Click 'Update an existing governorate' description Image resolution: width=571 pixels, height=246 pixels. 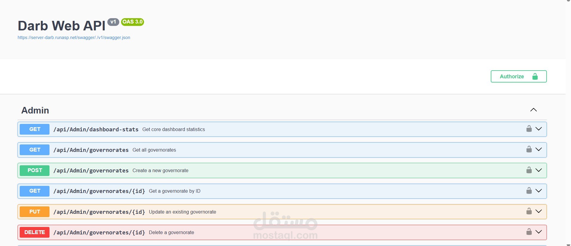tap(182, 212)
